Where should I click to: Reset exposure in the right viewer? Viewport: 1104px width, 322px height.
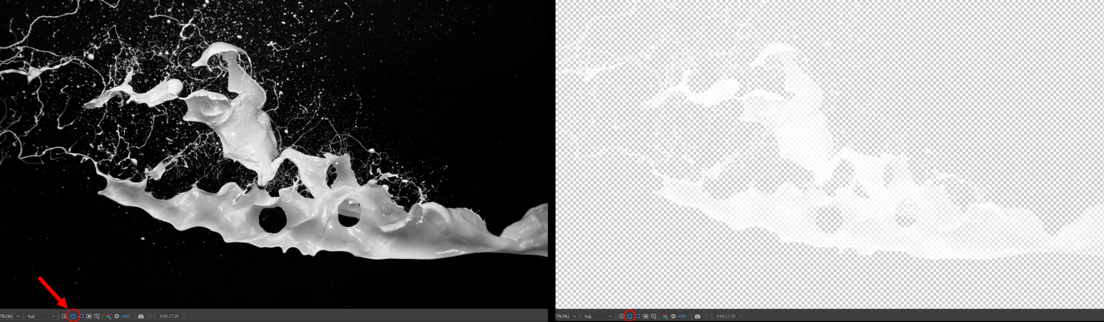tap(673, 316)
